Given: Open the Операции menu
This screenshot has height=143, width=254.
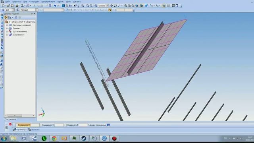Looking at the screenshot, I should click(x=34, y=2).
